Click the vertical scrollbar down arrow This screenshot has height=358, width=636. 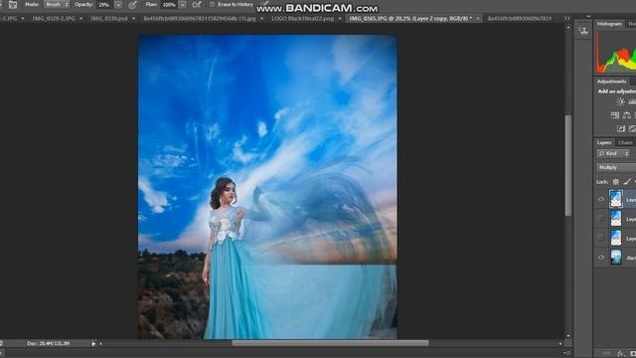click(x=568, y=336)
